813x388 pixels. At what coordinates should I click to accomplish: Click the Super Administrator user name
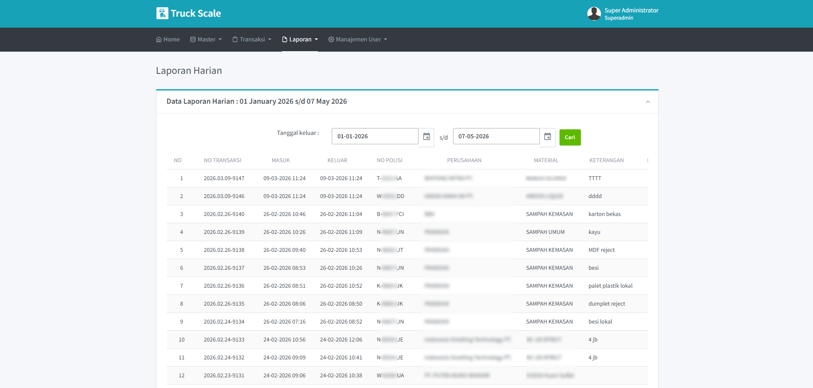click(631, 10)
